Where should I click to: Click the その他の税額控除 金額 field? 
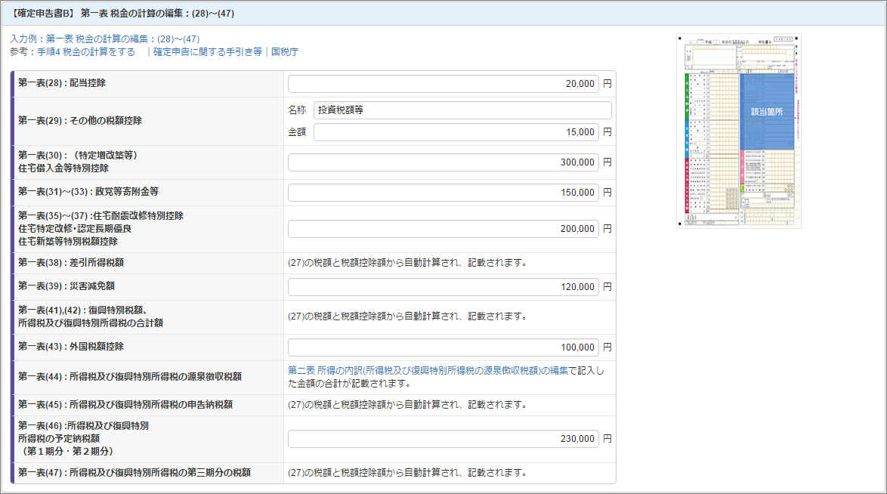tap(456, 132)
